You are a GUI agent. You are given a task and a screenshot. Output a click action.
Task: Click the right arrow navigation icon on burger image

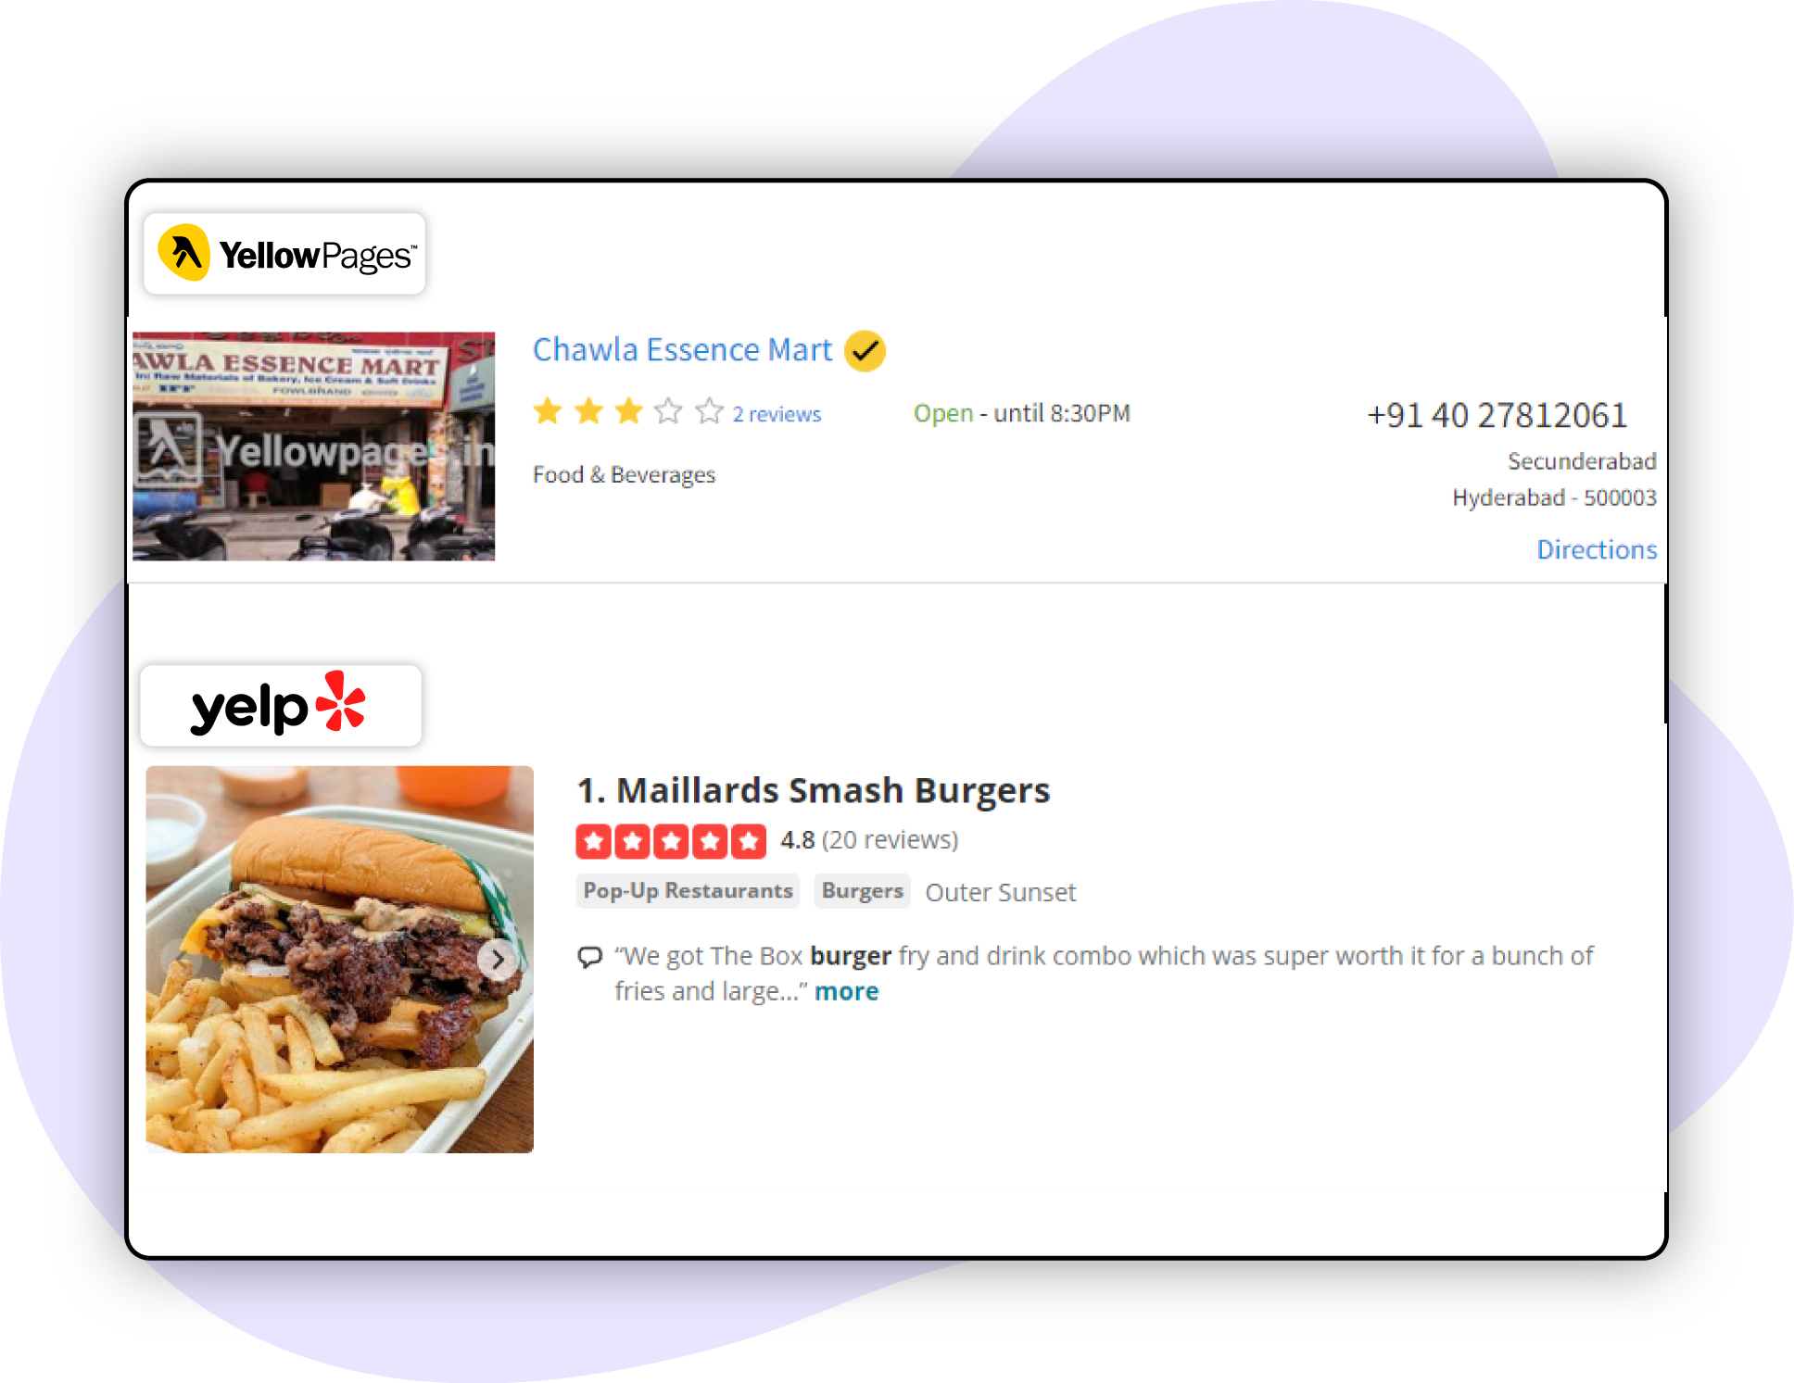point(502,959)
